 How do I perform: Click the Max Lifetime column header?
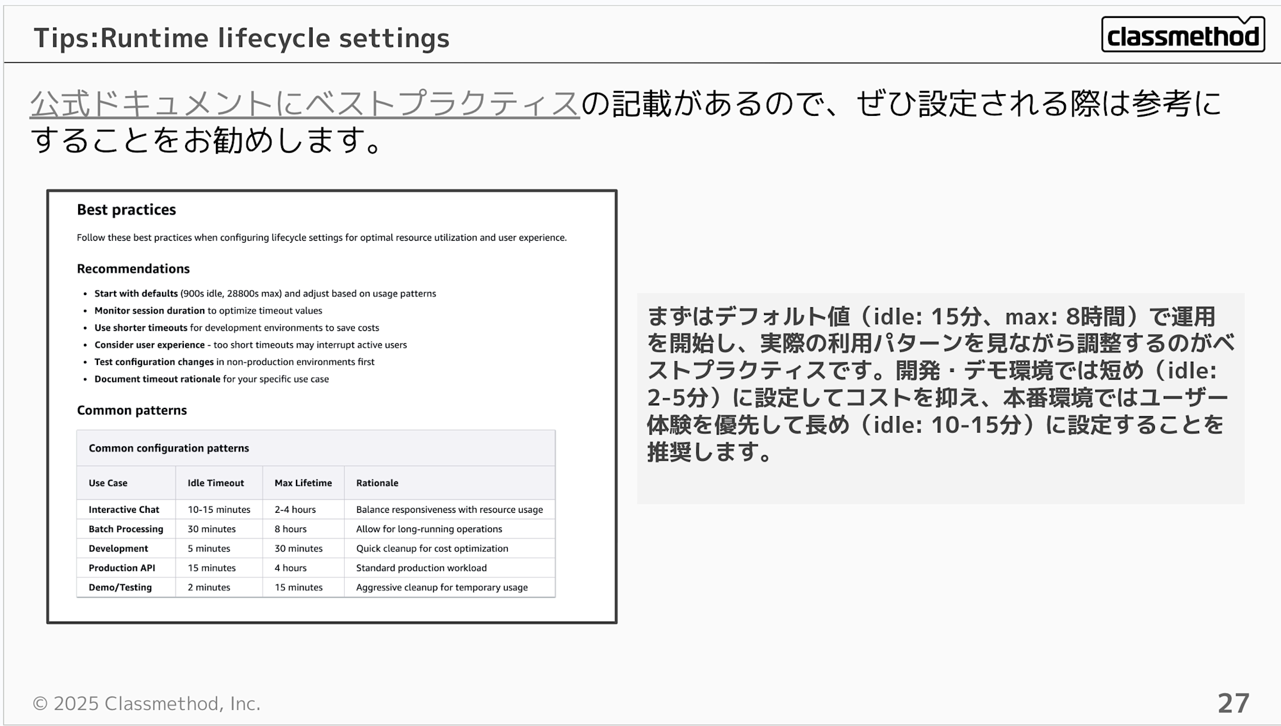click(303, 483)
